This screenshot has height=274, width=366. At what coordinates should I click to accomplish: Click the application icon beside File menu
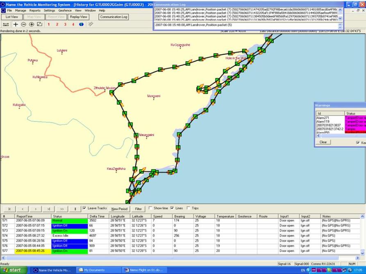pos(3,11)
